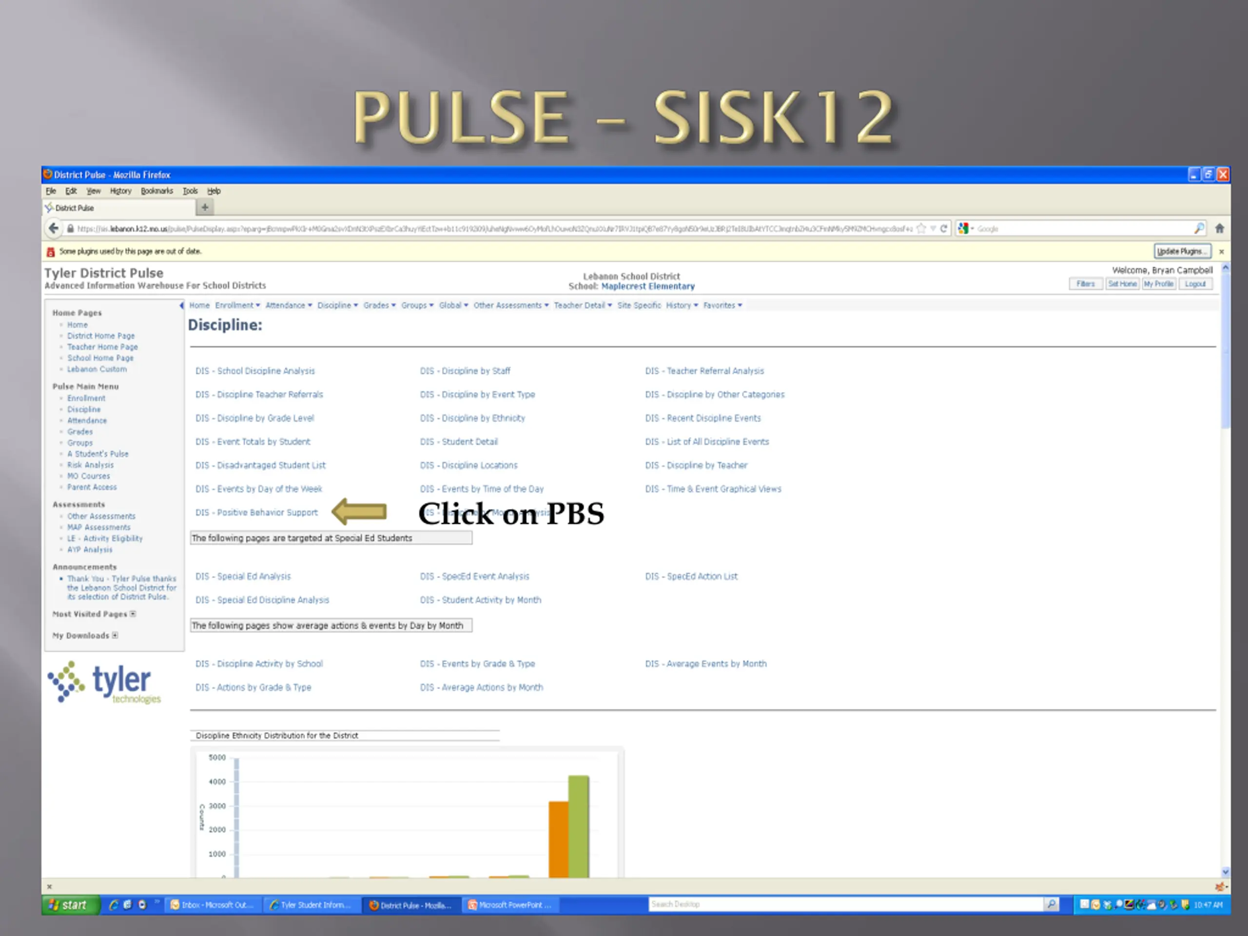The height and width of the screenshot is (936, 1248).
Task: Click the reload page icon in the address bar
Action: (x=943, y=229)
